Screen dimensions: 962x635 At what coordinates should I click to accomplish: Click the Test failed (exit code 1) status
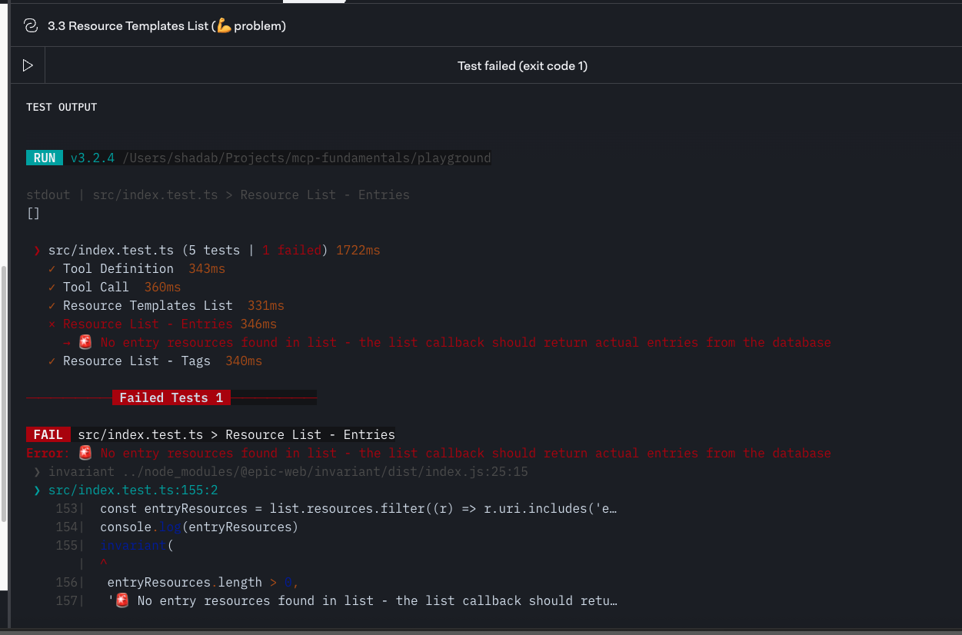[522, 65]
